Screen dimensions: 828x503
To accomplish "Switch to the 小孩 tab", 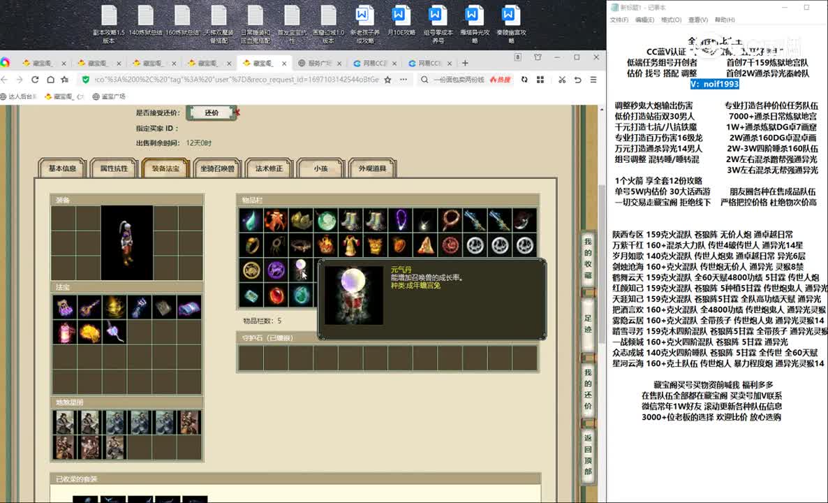I will pyautogui.click(x=320, y=168).
